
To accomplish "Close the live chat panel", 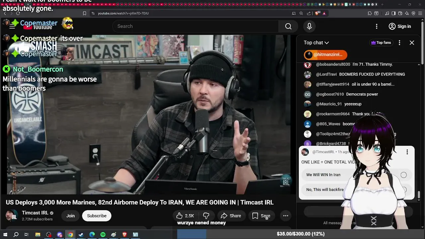I will 412,42.
